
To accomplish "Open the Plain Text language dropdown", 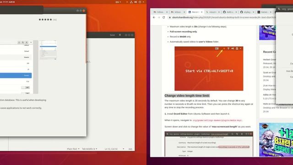I will coord(73,149).
